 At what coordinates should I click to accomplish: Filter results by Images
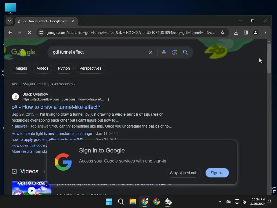tap(21, 68)
